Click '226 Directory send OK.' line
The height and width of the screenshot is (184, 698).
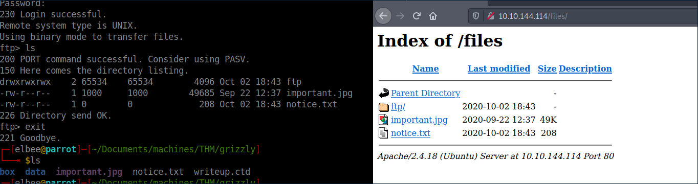pos(56,116)
